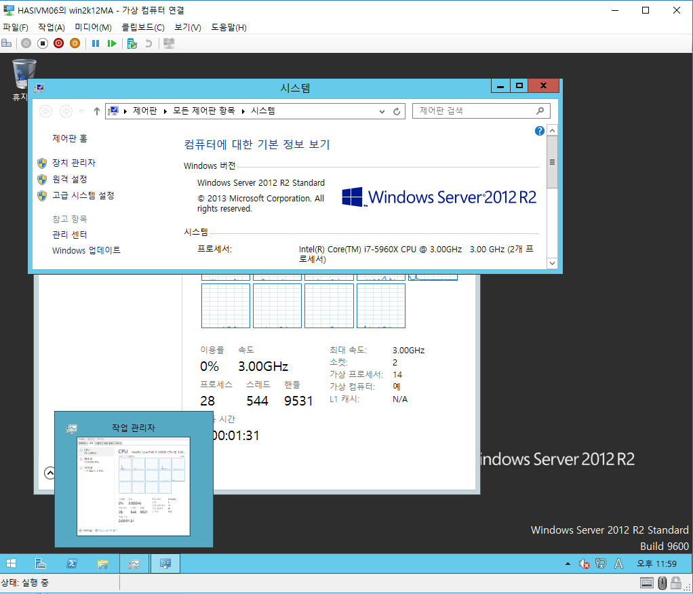This screenshot has height=594, width=693.
Task: Click the clock showing 오후 11:59
Action: 656,563
